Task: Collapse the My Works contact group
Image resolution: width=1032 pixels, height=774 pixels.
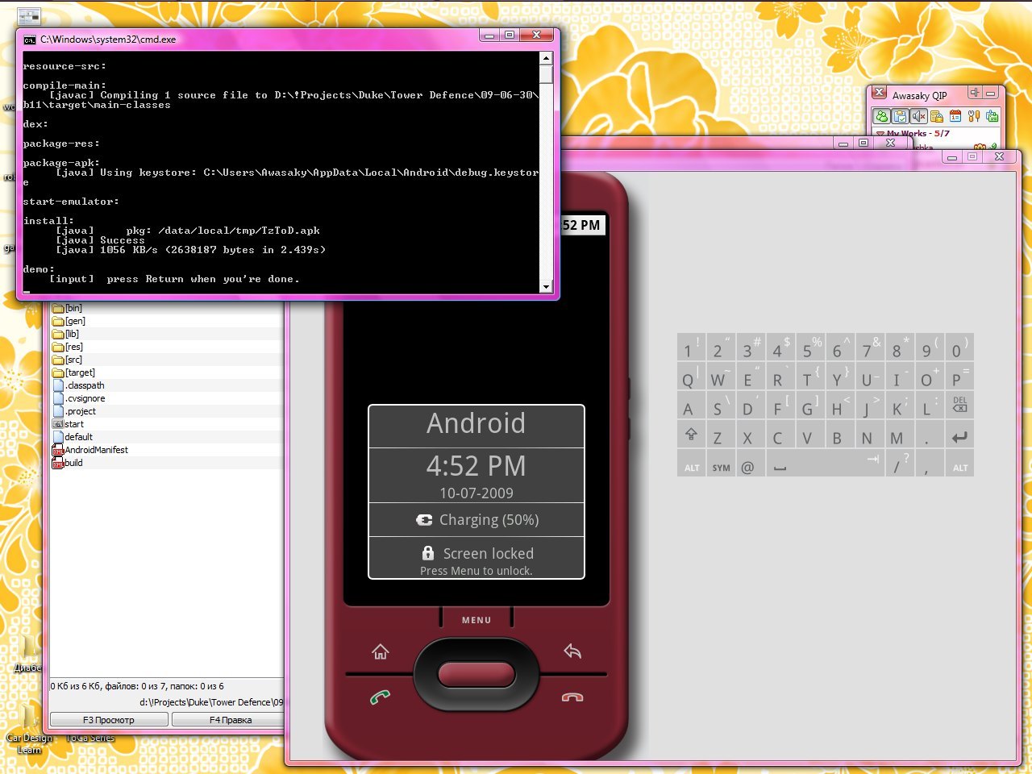Action: pyautogui.click(x=880, y=134)
